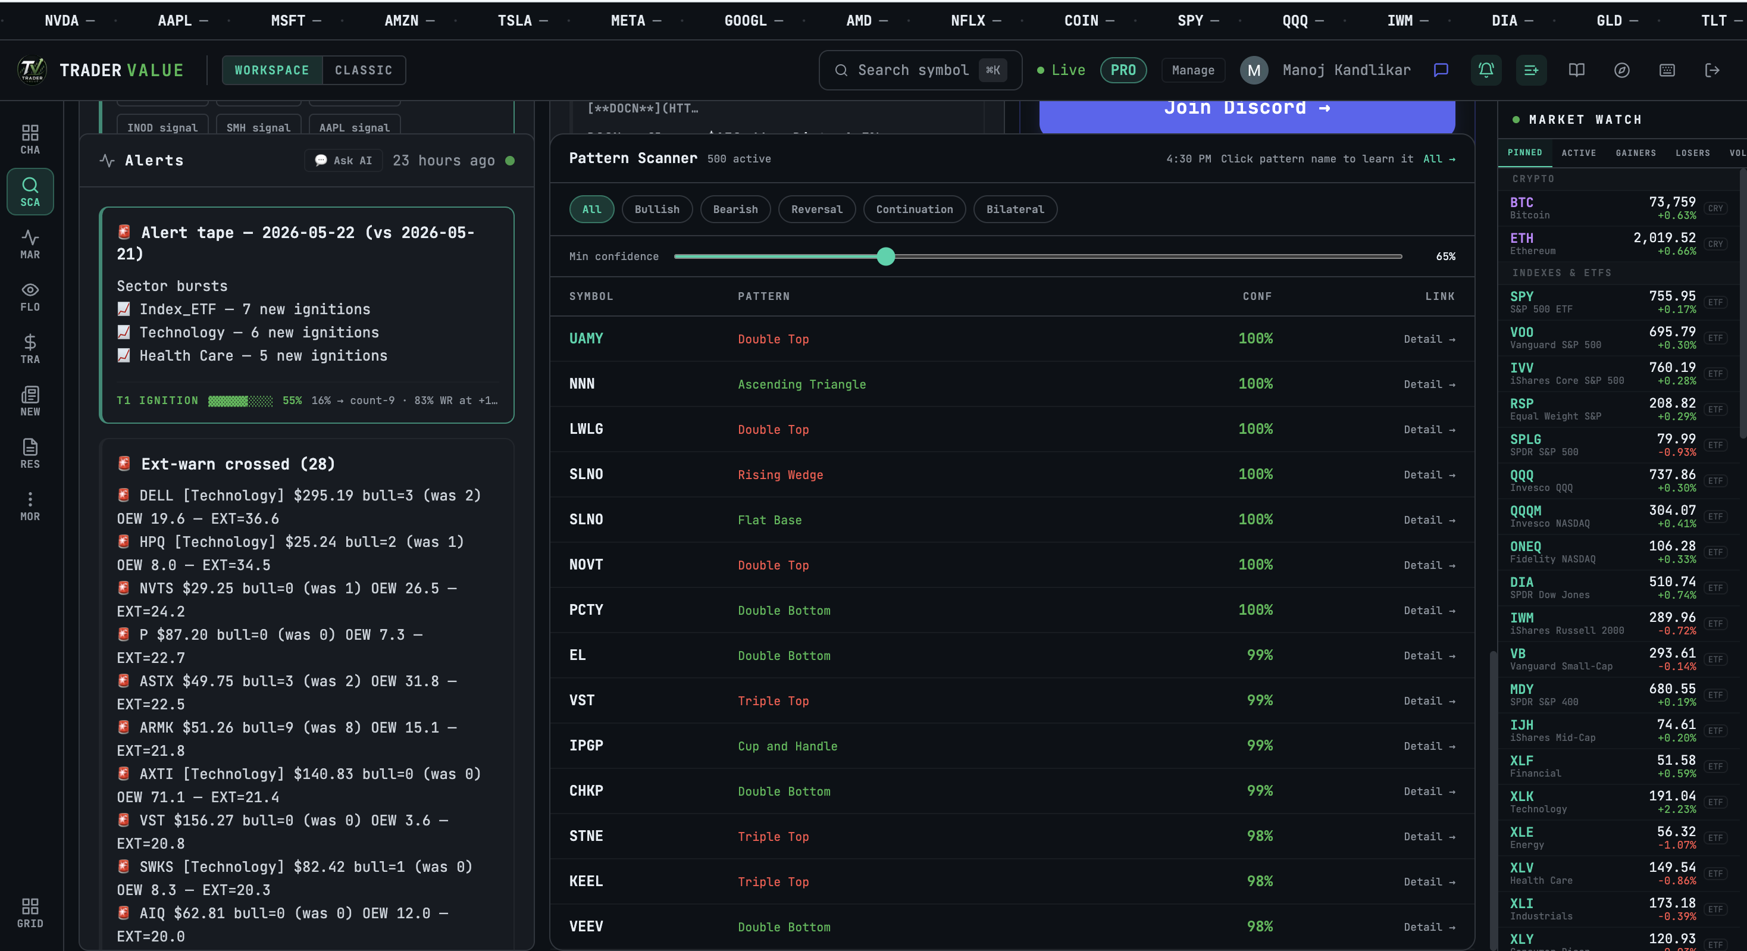The image size is (1747, 951).
Task: Open the chat message icon in header
Action: [1441, 70]
